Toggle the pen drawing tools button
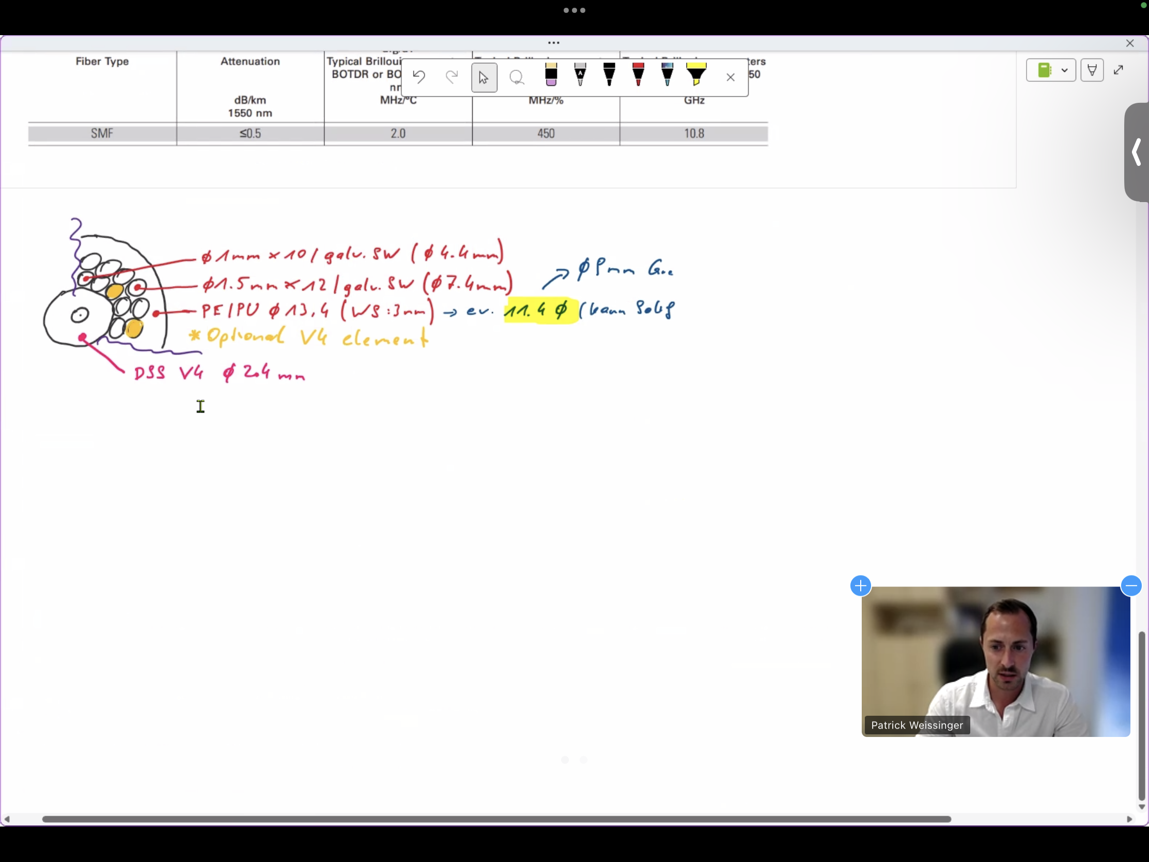This screenshot has height=862, width=1149. (x=1092, y=70)
